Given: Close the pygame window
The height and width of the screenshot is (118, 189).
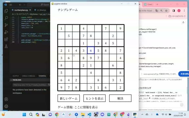Looking at the screenshot, I should (x=136, y=4).
